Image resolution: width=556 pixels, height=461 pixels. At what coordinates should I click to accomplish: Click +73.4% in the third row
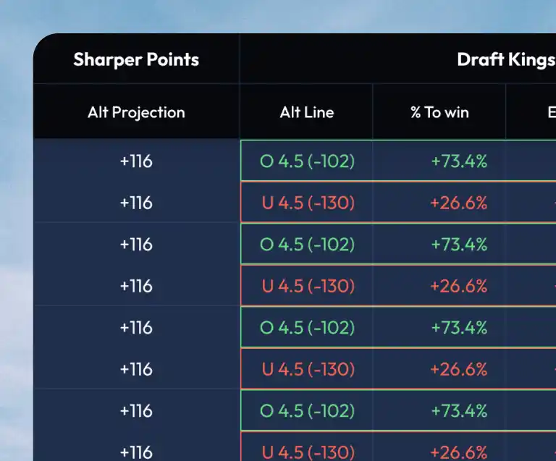[x=458, y=244]
